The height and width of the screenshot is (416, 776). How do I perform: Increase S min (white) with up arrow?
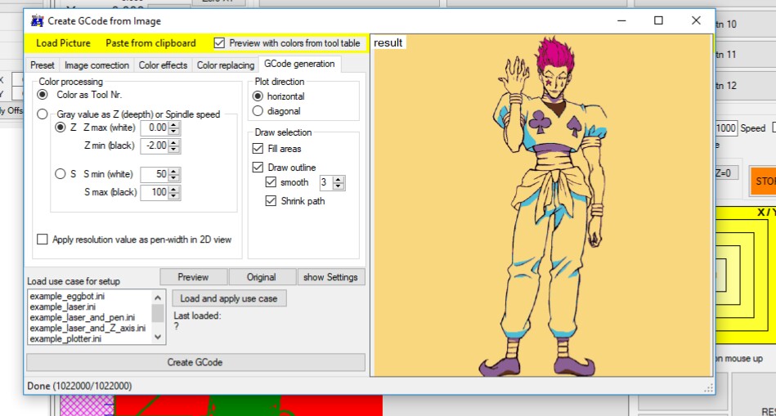point(173,171)
